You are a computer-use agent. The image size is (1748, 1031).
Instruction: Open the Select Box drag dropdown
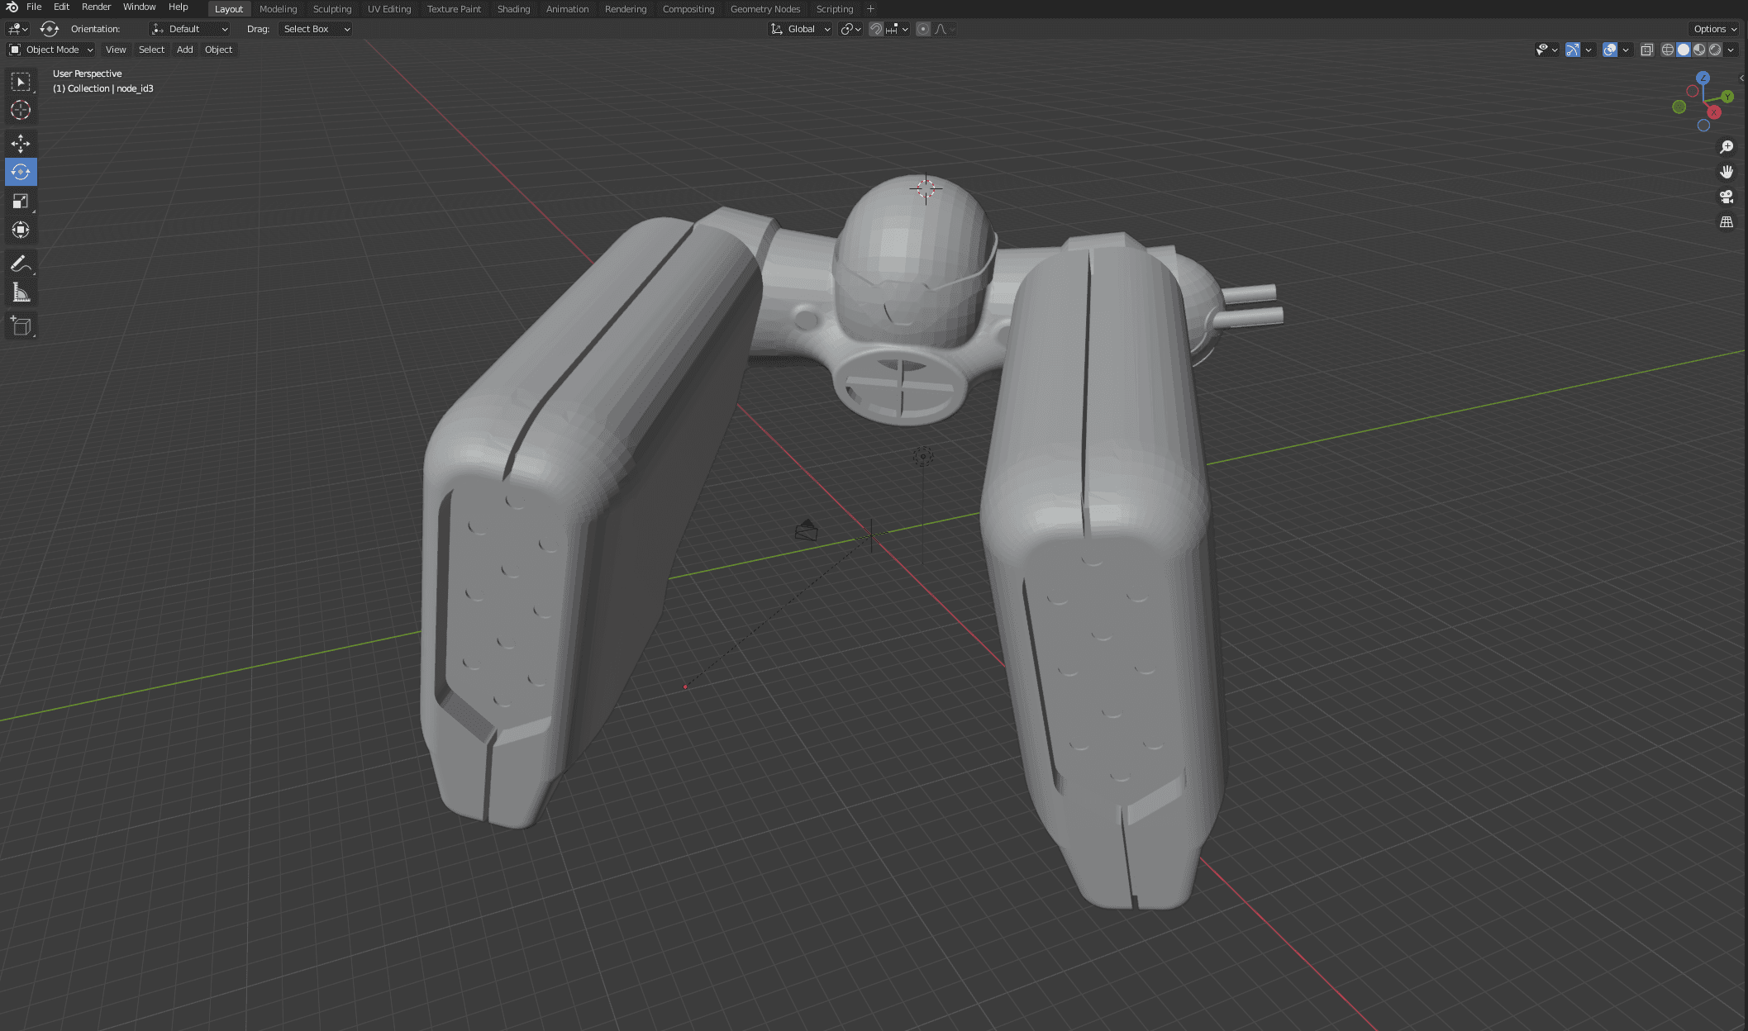316,29
